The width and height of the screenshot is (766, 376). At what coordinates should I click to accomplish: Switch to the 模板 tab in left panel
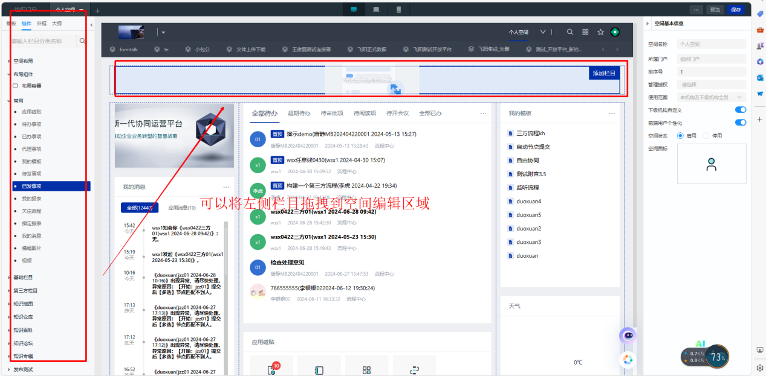click(x=11, y=24)
